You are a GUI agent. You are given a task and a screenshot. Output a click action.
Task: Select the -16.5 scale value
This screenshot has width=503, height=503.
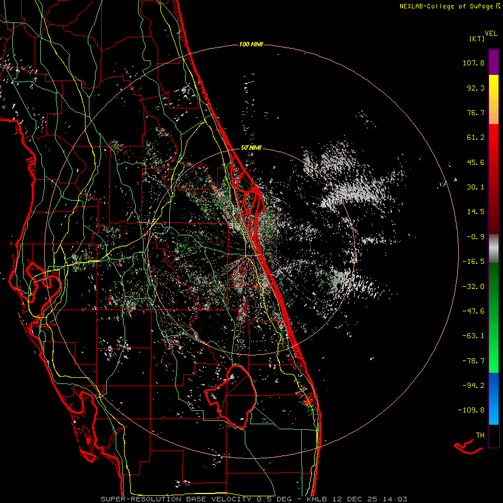pyautogui.click(x=473, y=262)
